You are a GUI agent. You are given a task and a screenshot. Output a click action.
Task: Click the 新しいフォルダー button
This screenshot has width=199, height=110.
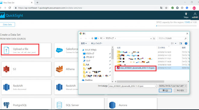(x=97, y=43)
